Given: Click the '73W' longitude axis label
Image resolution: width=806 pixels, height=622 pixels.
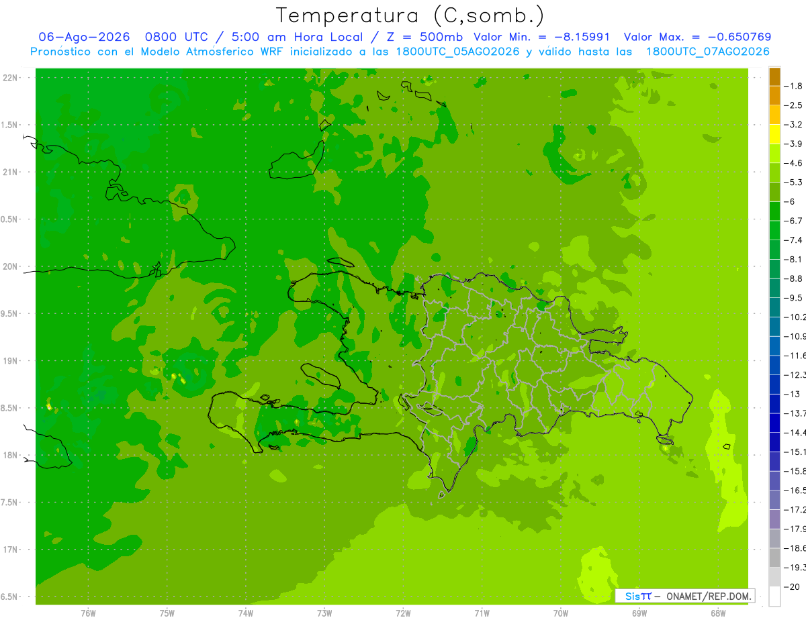Looking at the screenshot, I should (324, 613).
